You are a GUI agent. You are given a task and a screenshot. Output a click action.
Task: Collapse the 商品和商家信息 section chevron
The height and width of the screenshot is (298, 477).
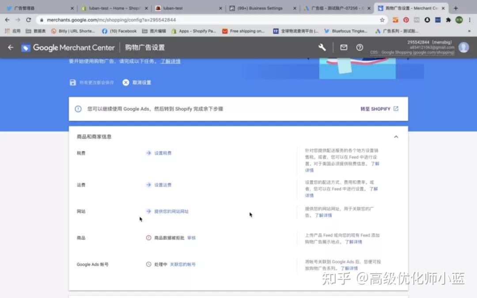pyautogui.click(x=396, y=137)
